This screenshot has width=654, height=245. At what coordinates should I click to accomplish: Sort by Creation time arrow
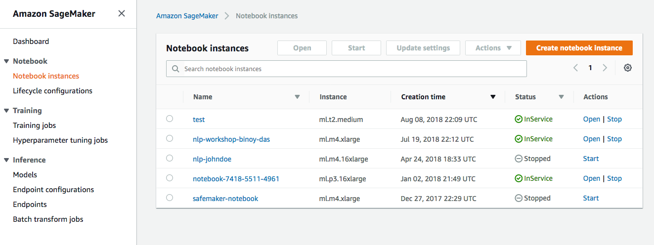click(x=493, y=97)
